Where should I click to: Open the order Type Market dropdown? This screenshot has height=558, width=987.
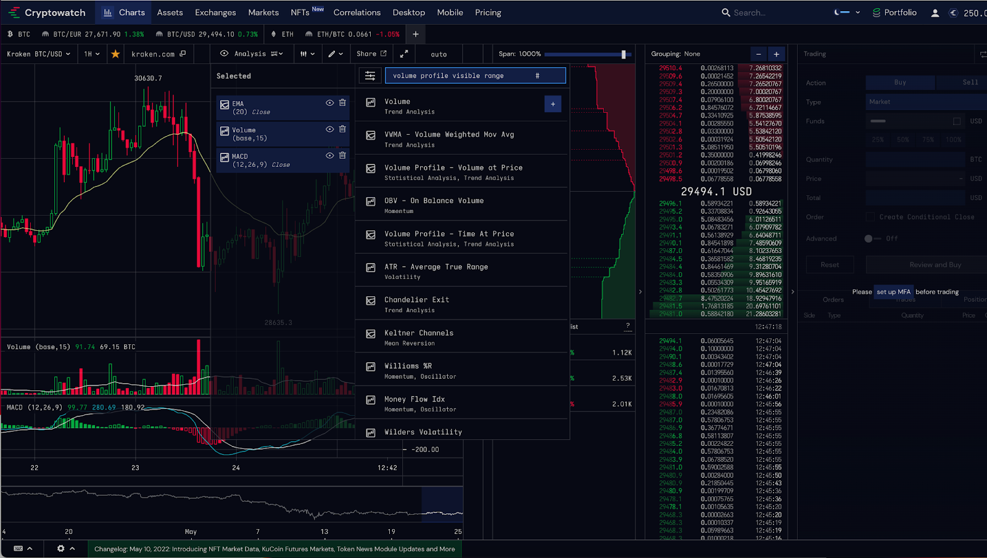point(927,102)
